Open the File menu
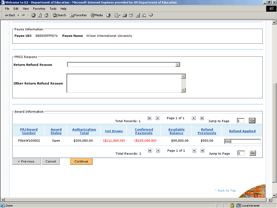The width and height of the screenshot is (277, 208). click(x=7, y=9)
